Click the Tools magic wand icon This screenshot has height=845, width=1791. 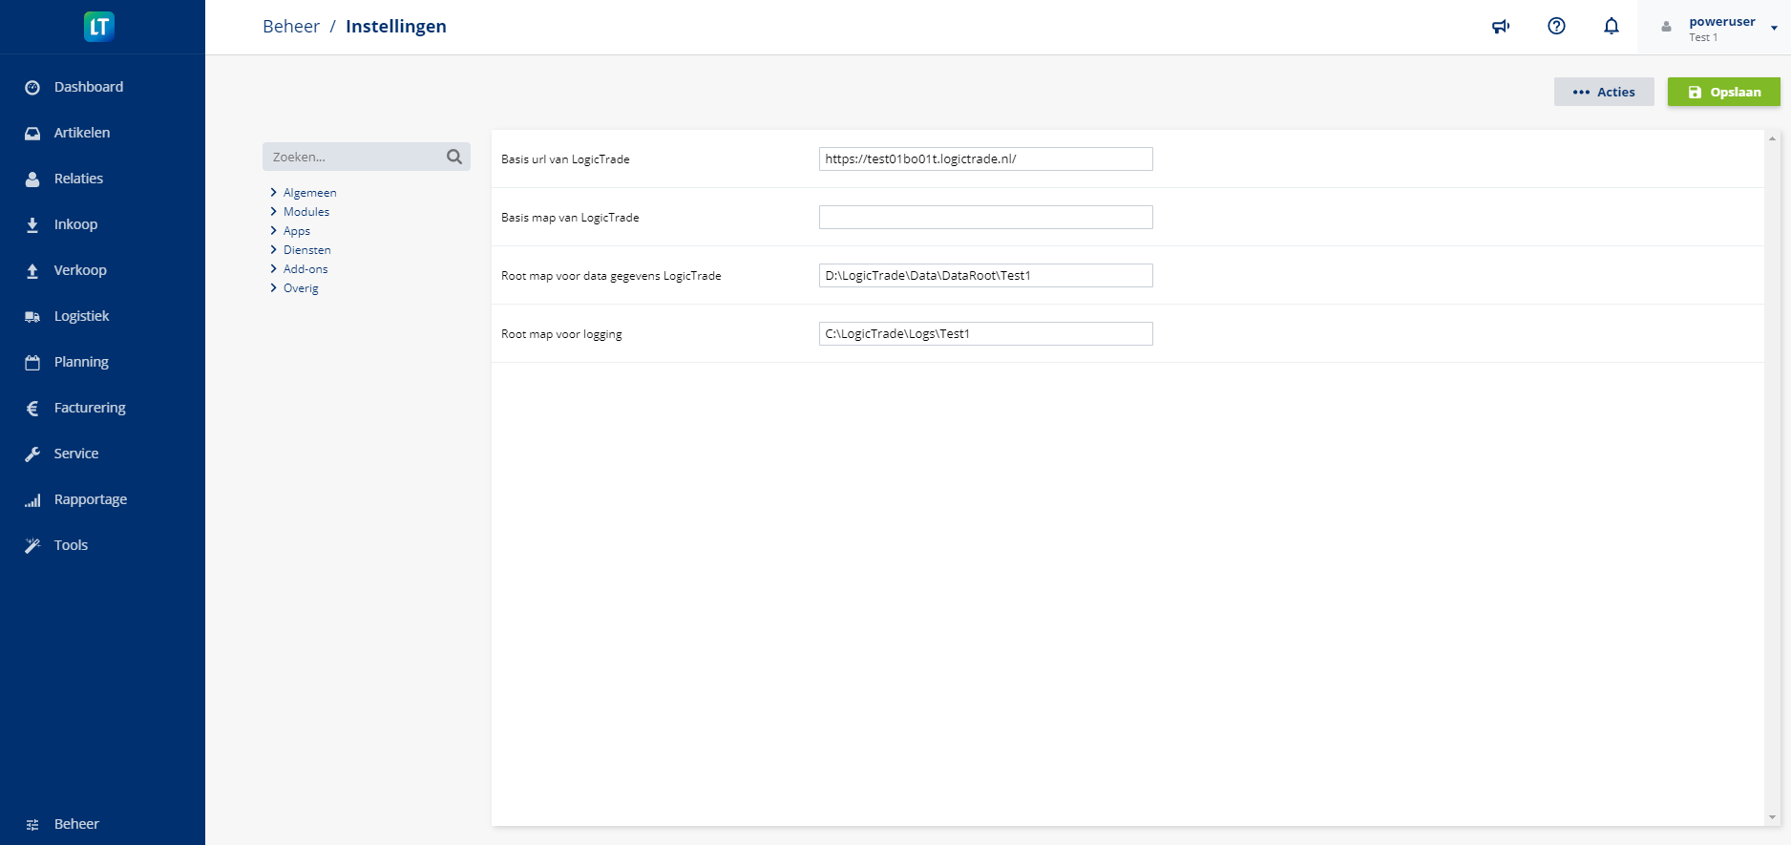[x=32, y=545]
